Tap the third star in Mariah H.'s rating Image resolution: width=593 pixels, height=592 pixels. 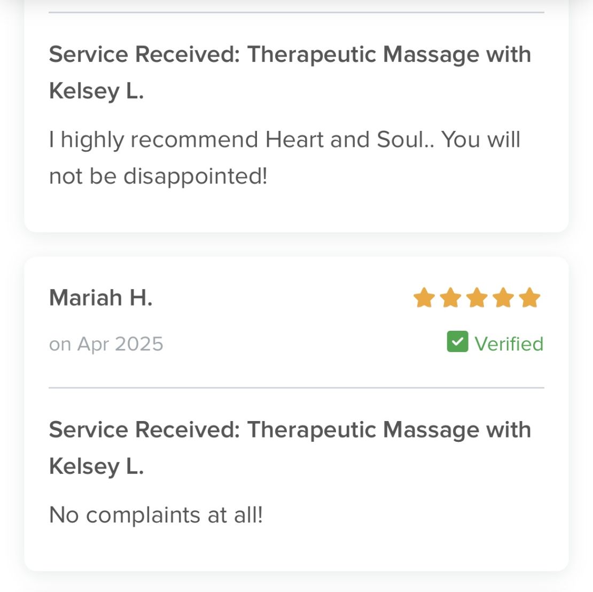coord(477,298)
